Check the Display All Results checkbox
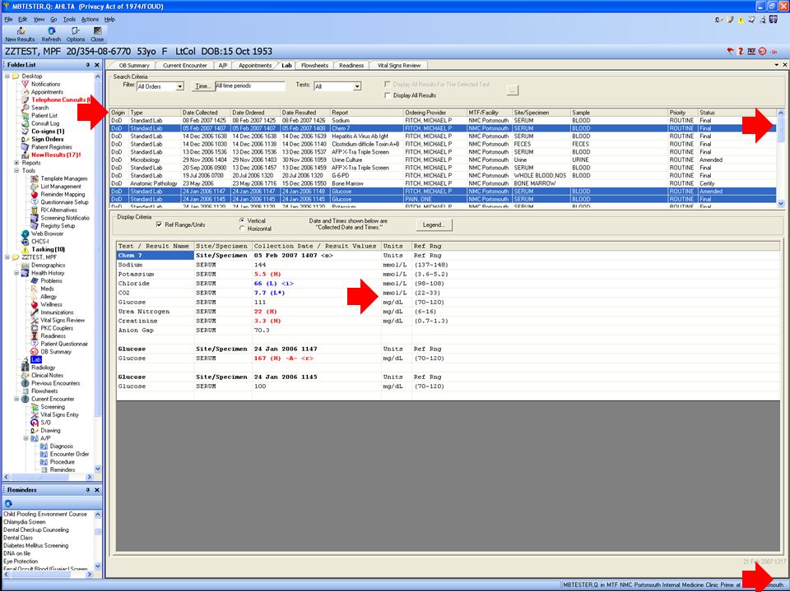Image resolution: width=790 pixels, height=592 pixels. coord(388,95)
